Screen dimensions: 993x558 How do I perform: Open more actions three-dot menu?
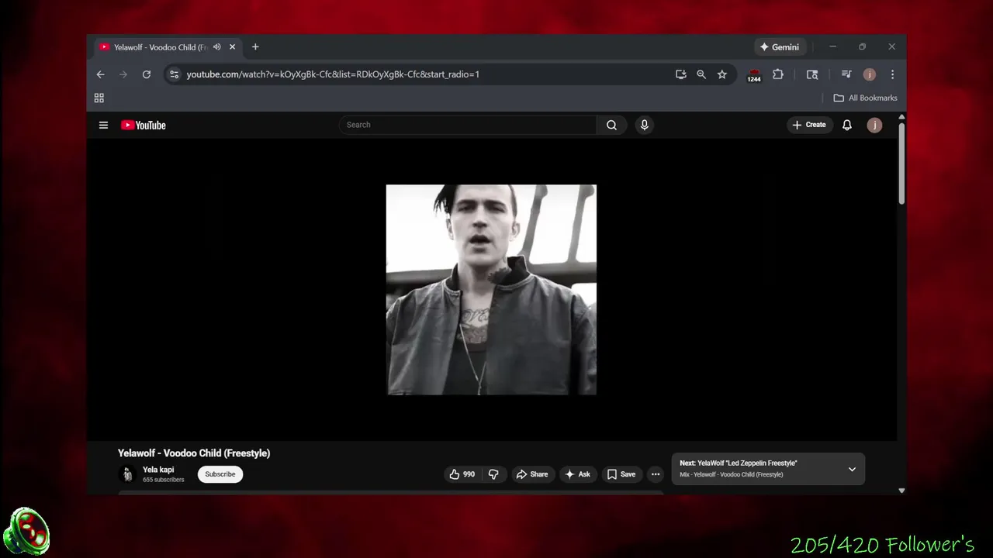point(656,474)
